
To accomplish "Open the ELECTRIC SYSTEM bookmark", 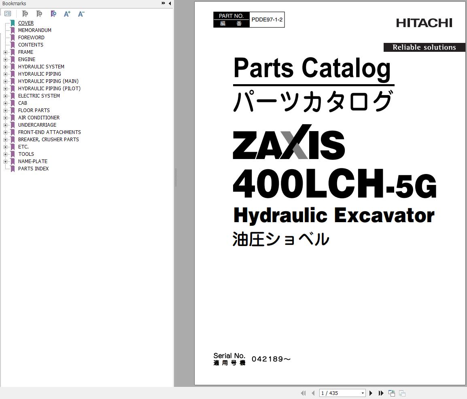I will tap(39, 96).
